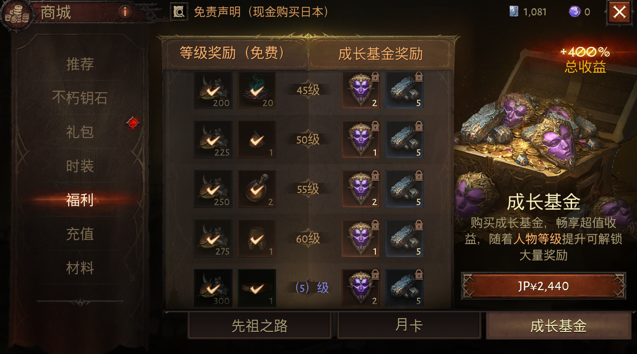Image resolution: width=637 pixels, height=354 pixels.
Task: Click the claimed potion reward at 55级
Action: point(257,189)
